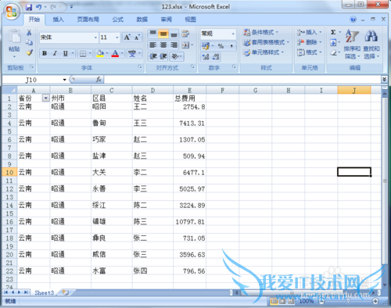Click 插入 cells button

(310, 32)
